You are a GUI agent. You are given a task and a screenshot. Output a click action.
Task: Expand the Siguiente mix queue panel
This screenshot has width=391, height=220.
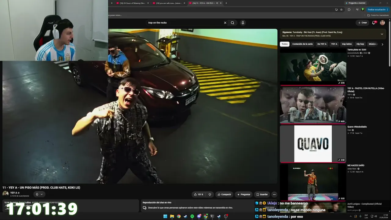(382, 34)
